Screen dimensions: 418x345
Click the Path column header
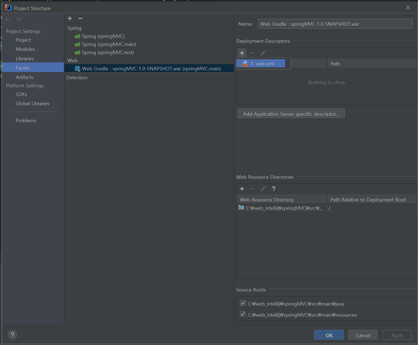point(372,64)
